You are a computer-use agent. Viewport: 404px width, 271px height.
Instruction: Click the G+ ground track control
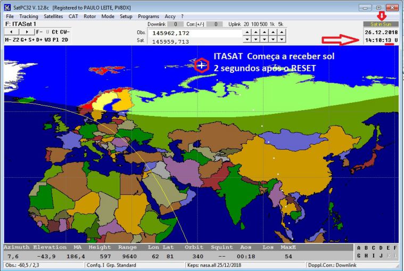click(24, 40)
